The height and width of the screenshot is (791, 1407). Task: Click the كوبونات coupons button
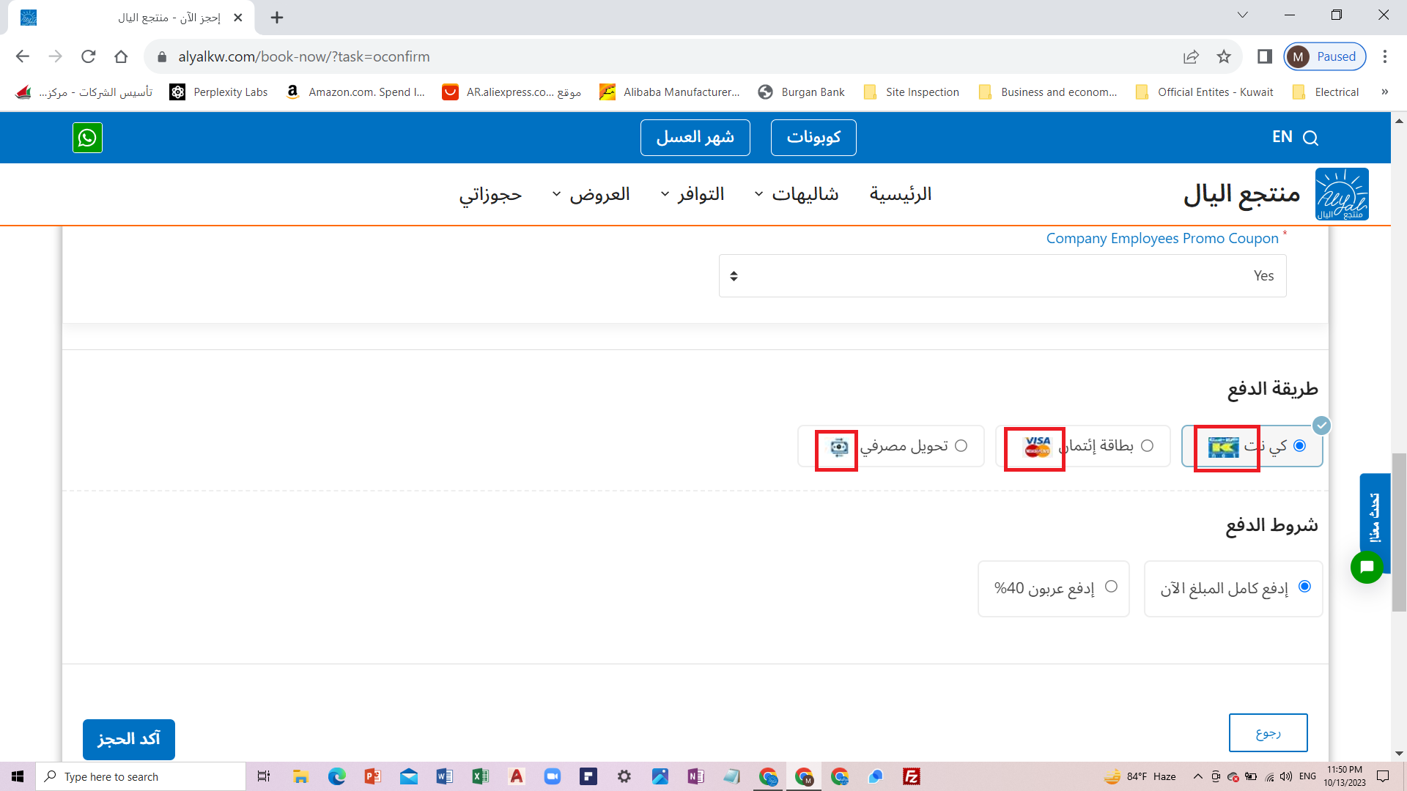coord(813,138)
